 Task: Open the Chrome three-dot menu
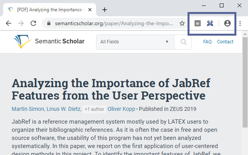[x=240, y=23]
